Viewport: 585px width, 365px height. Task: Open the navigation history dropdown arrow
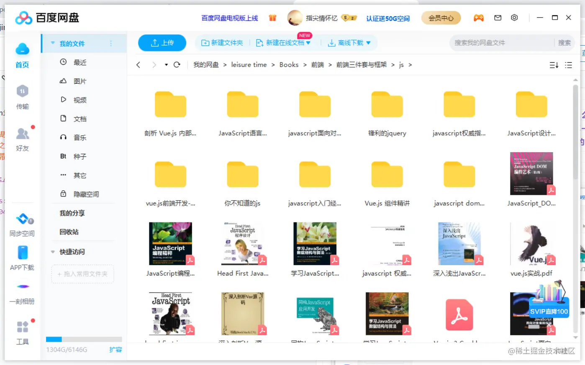click(x=166, y=65)
